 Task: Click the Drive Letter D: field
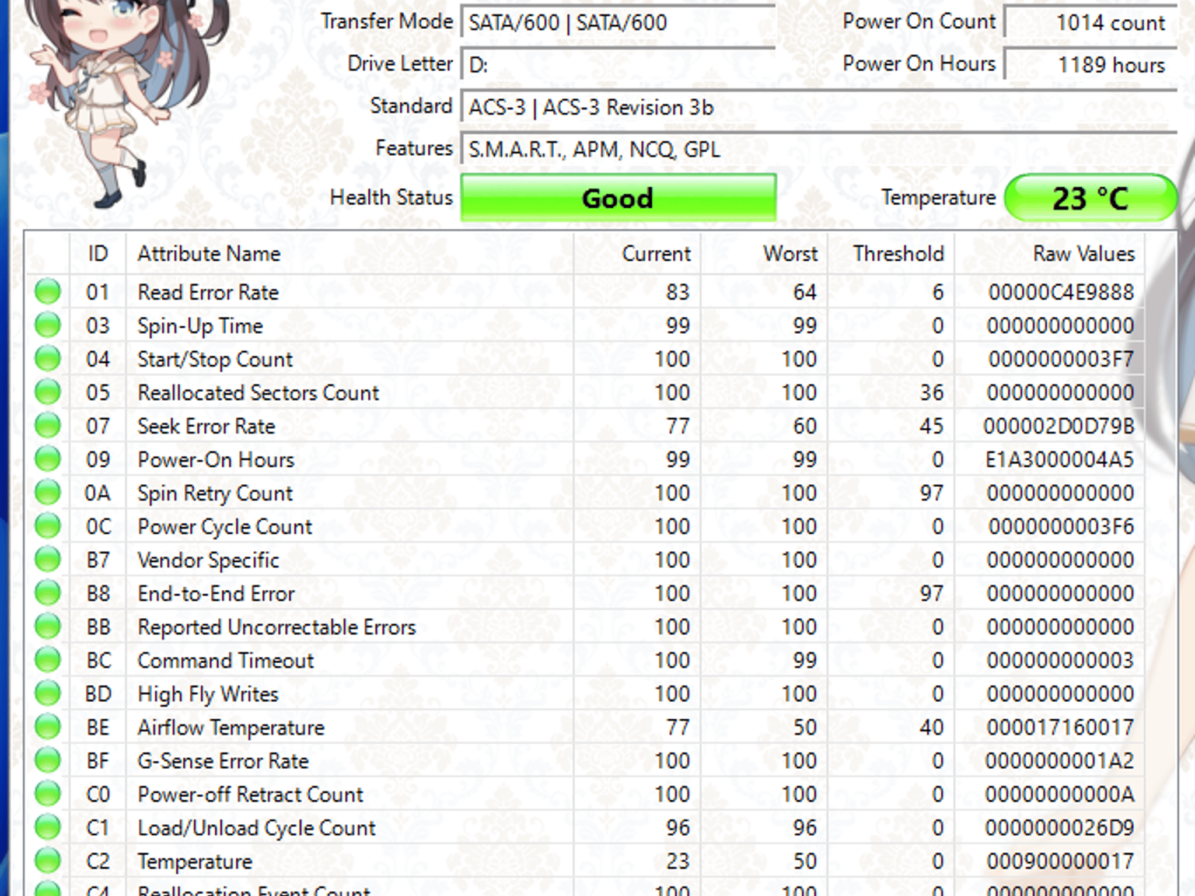tap(619, 65)
